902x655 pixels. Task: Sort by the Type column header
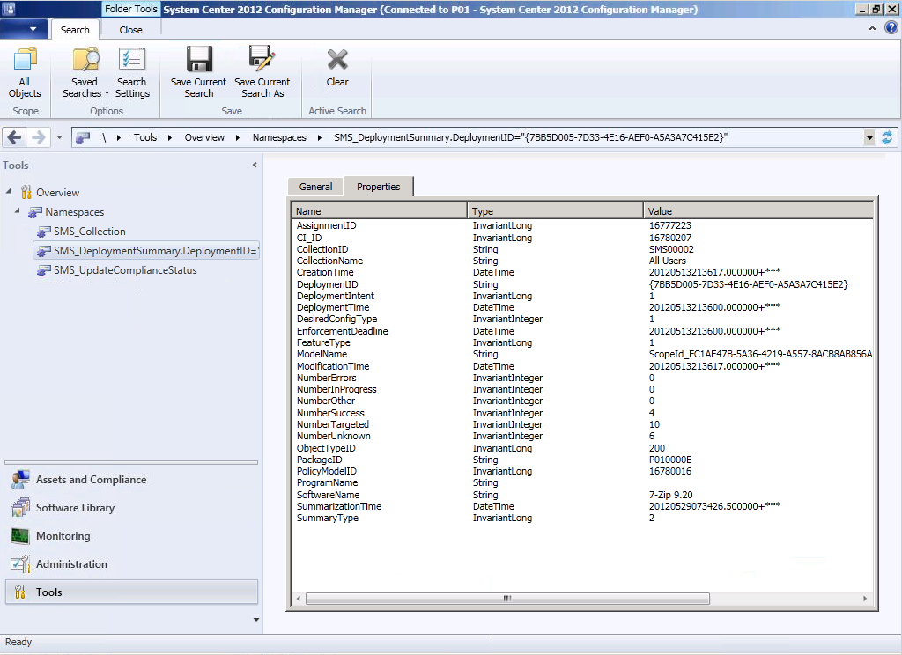coord(555,211)
